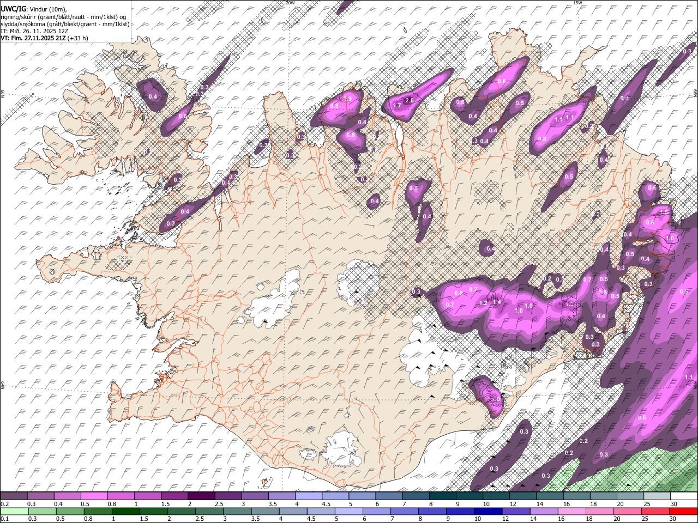This screenshot has width=698, height=523.
Task: Pick lower legend dark green swatch above 1
Action: pyautogui.click(x=125, y=511)
